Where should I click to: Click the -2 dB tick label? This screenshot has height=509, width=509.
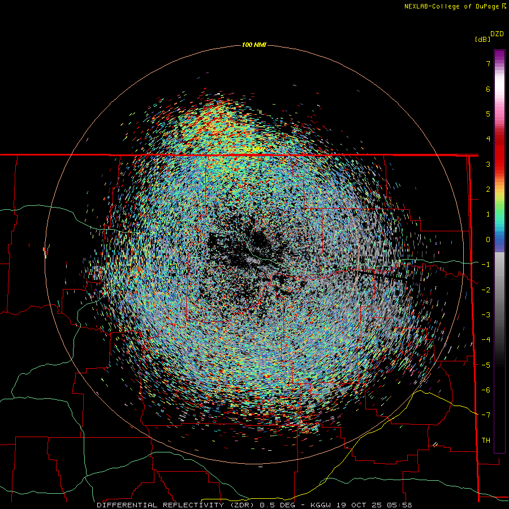tap(486, 290)
